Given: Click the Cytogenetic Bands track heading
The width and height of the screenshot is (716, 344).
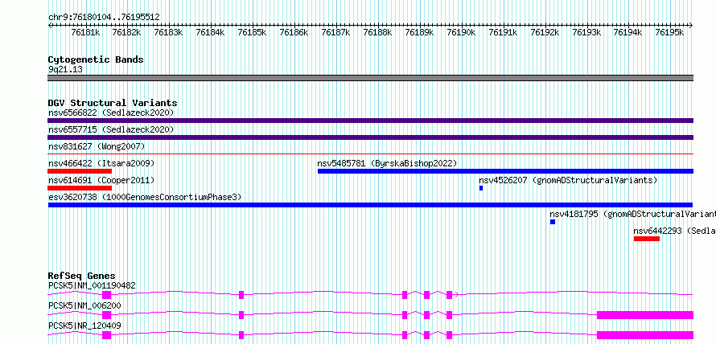Looking at the screenshot, I should [96, 59].
